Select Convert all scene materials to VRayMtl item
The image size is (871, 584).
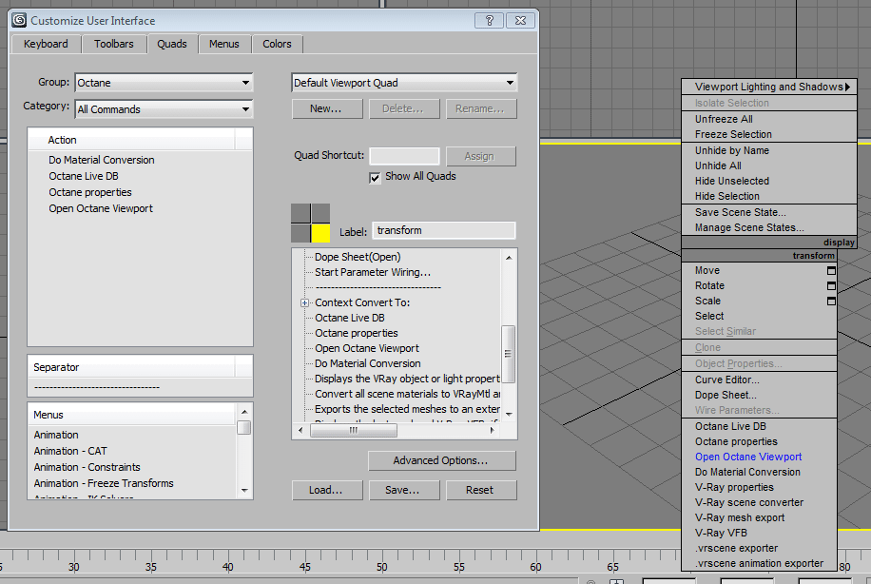(x=407, y=394)
